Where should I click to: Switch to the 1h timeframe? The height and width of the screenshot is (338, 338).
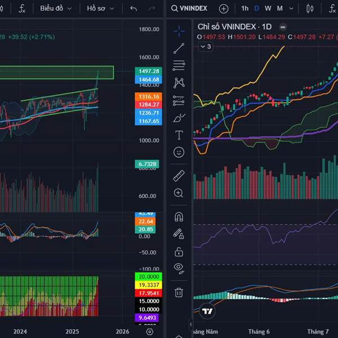(244, 8)
